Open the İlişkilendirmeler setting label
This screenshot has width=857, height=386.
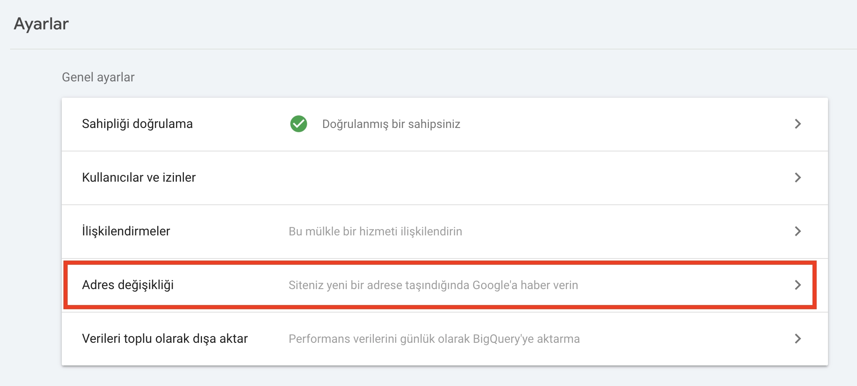(126, 231)
